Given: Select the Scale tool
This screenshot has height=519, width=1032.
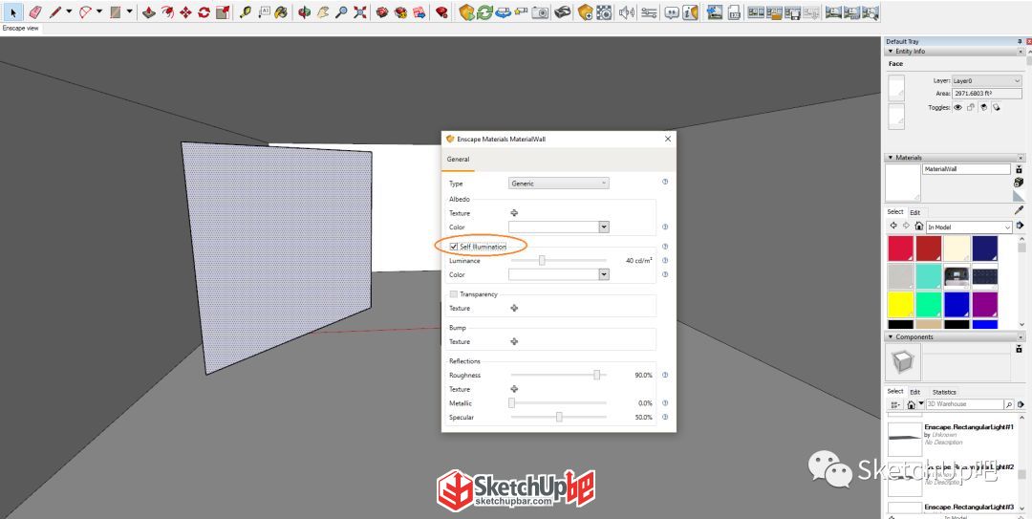Looking at the screenshot, I should click(x=223, y=12).
